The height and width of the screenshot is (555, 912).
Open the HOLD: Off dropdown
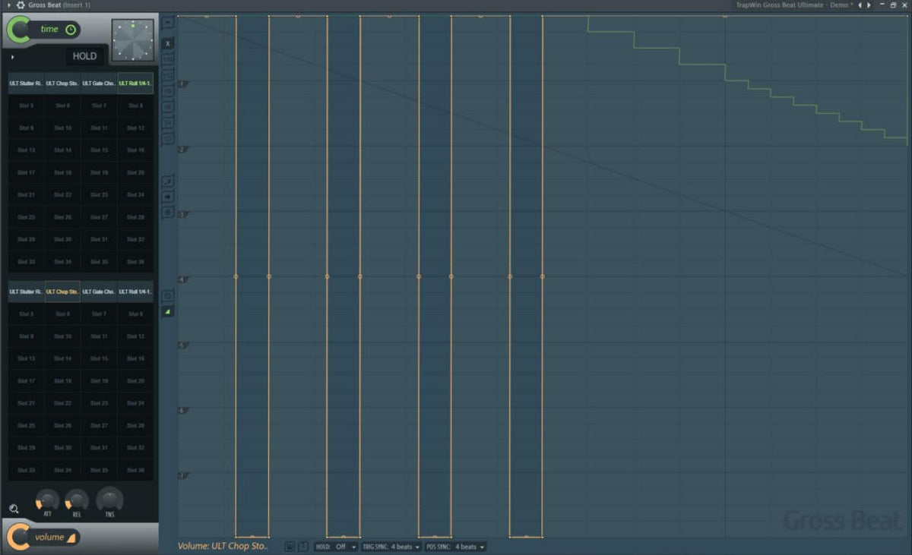335,547
